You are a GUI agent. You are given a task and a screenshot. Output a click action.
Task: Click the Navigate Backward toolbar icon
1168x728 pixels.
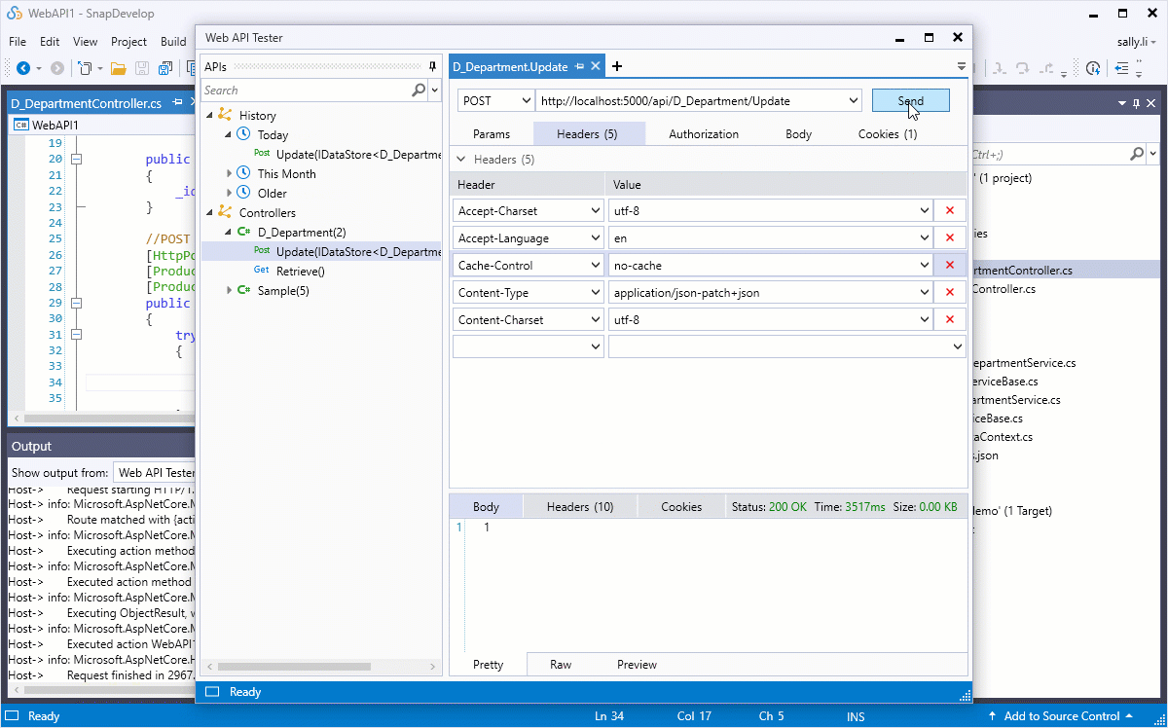coord(23,68)
